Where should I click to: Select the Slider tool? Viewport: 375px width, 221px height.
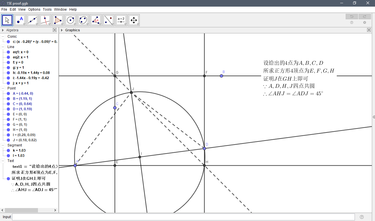[121, 20]
